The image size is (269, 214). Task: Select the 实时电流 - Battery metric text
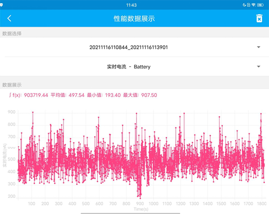pos(128,67)
